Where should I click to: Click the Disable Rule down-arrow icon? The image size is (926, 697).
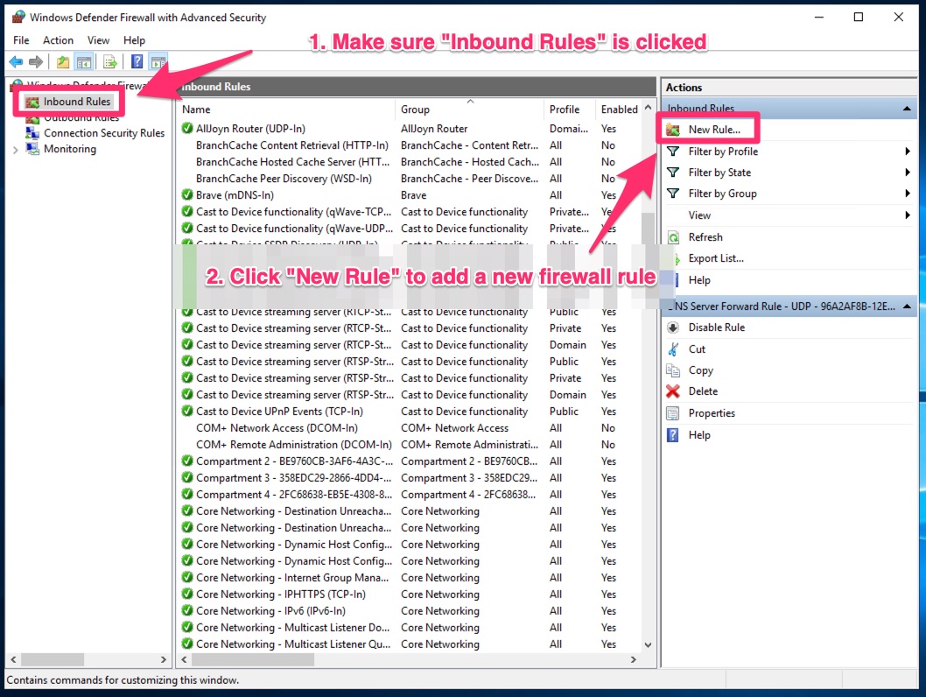point(673,327)
